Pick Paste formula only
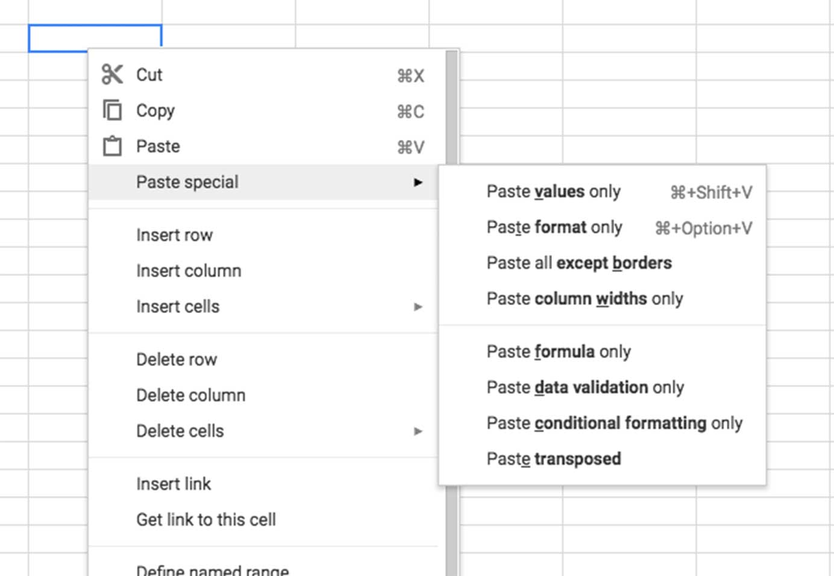 pos(558,352)
